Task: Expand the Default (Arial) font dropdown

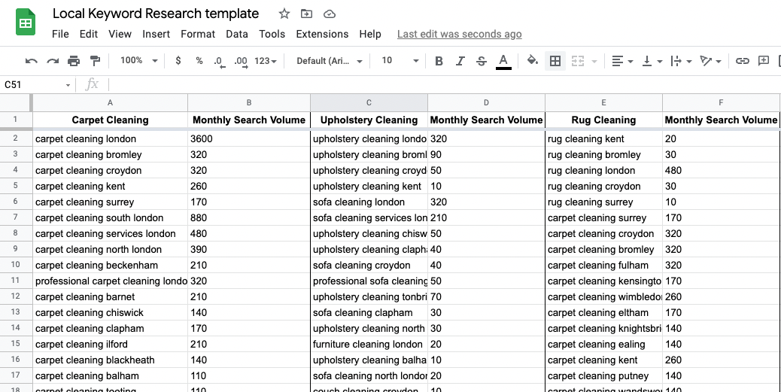Action: coord(330,61)
